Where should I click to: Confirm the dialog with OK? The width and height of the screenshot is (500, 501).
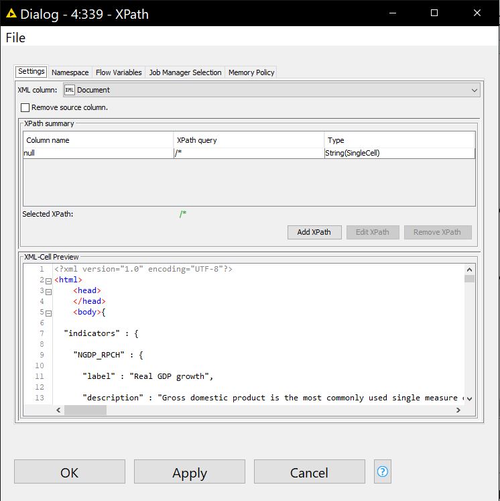[x=70, y=471]
